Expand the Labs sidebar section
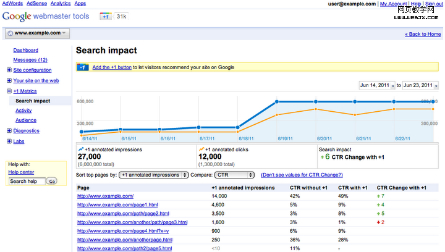 point(9,141)
